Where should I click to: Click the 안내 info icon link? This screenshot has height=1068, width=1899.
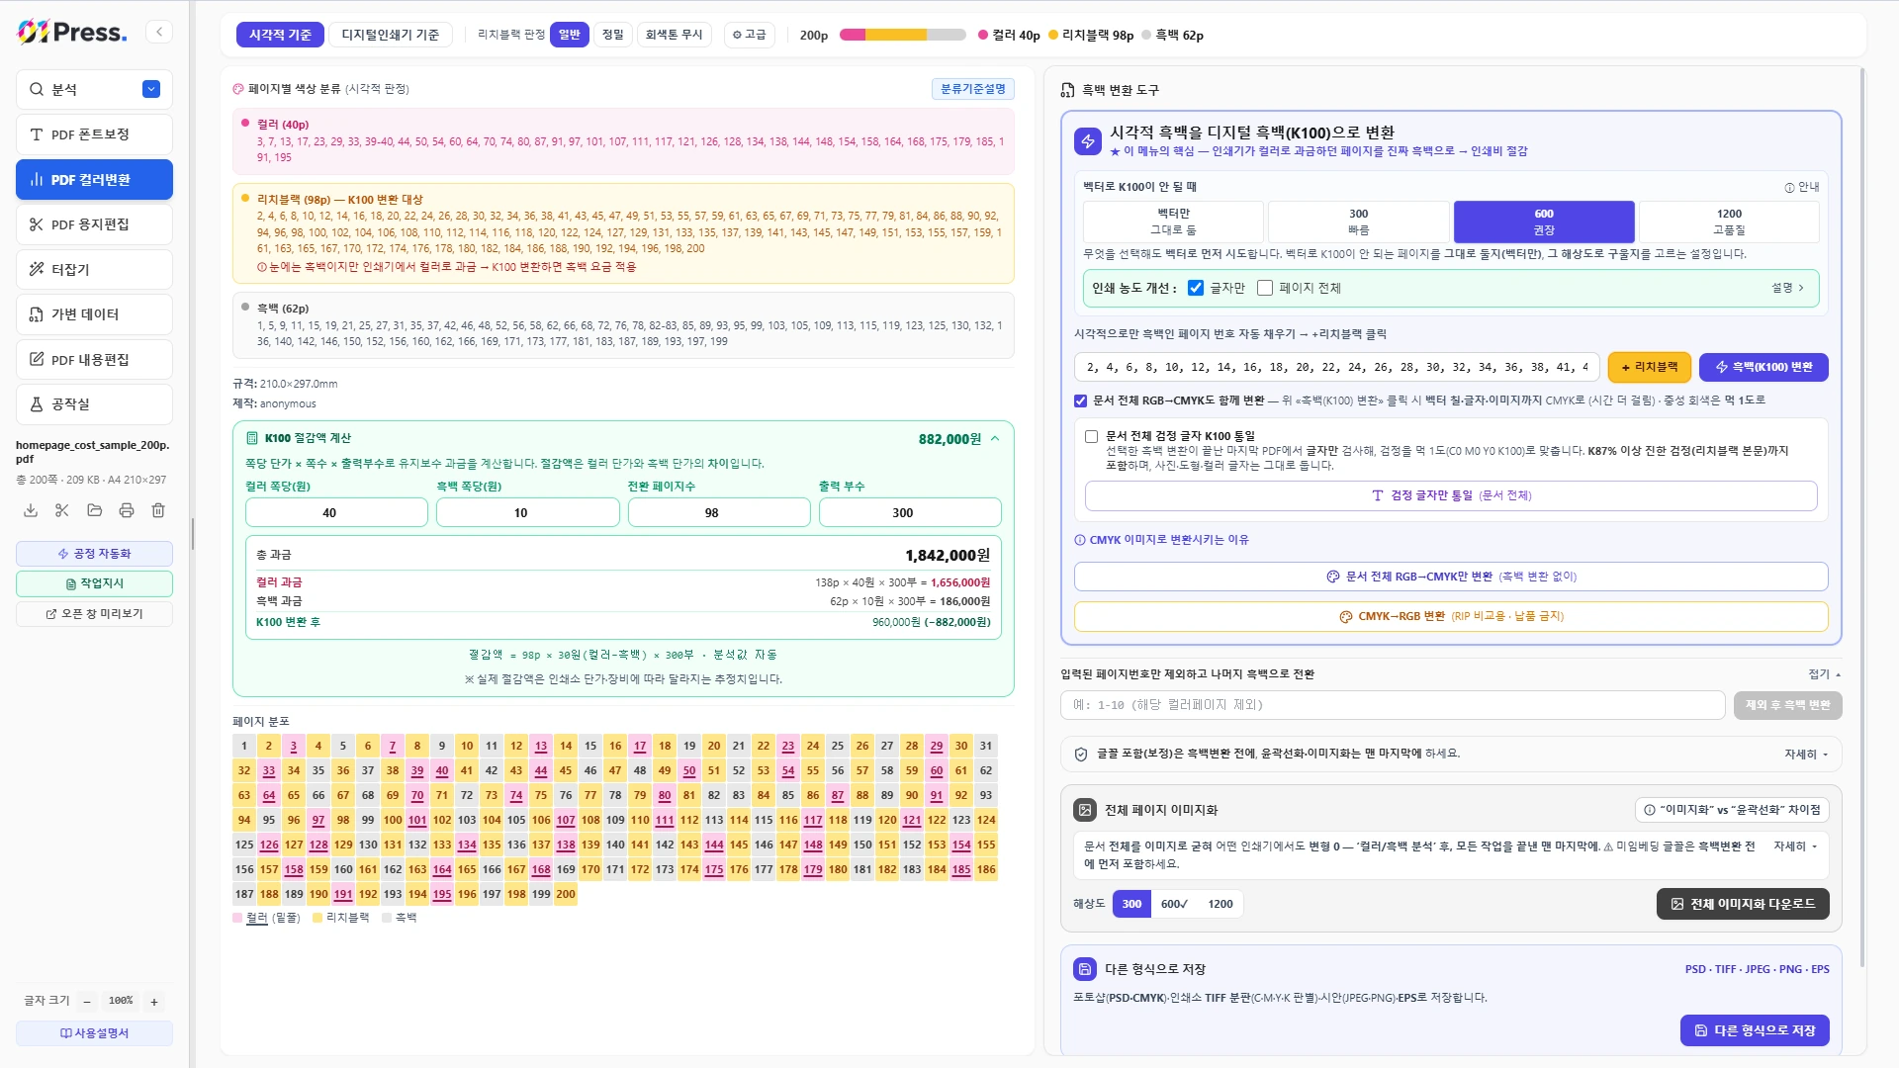point(1802,187)
